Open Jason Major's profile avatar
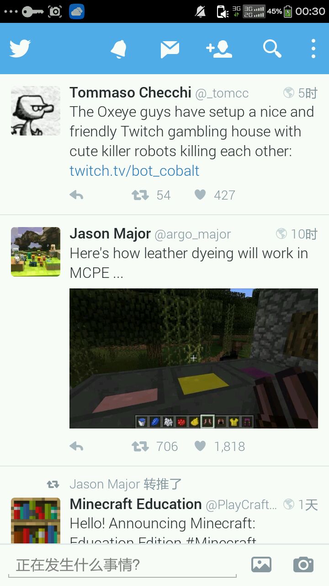The height and width of the screenshot is (586, 329). point(36,252)
